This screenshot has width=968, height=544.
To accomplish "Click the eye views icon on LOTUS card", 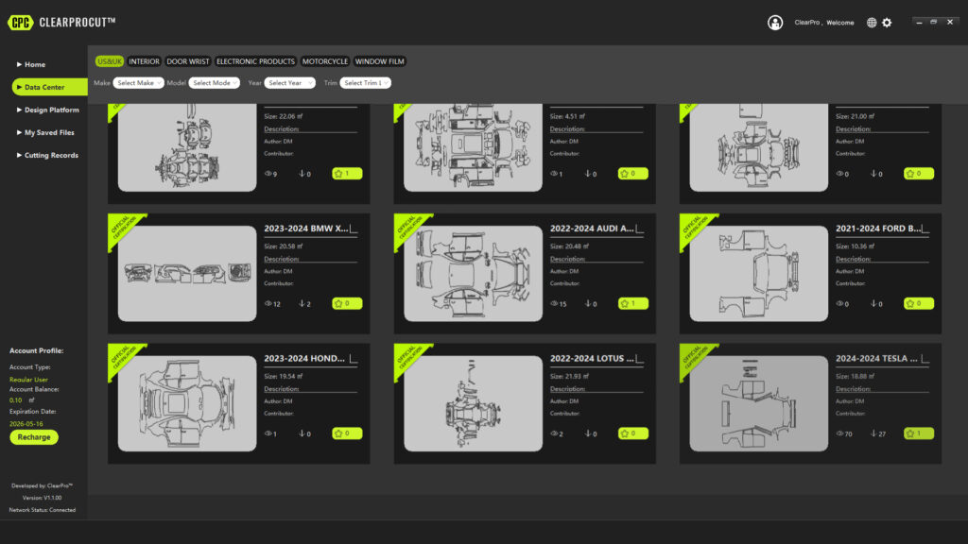I will (554, 433).
